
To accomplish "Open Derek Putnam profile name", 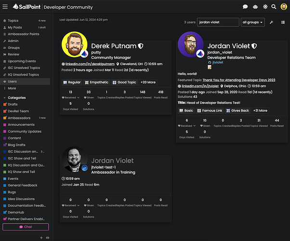I will click(114, 46).
